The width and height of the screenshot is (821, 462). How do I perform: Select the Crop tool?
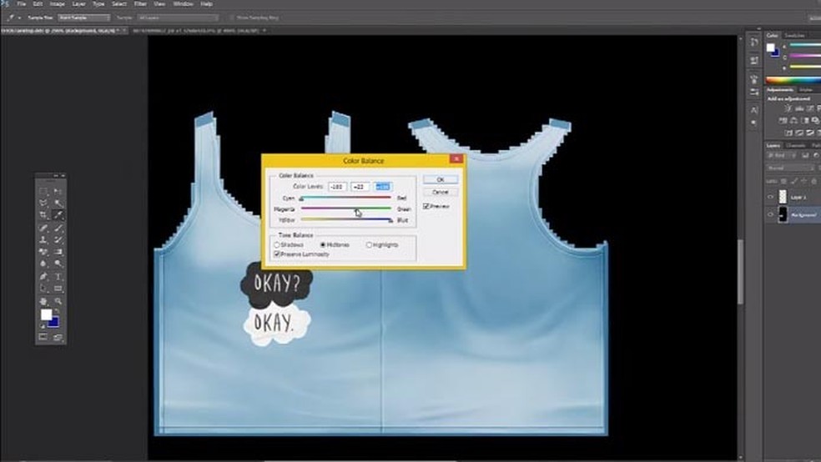click(x=43, y=215)
